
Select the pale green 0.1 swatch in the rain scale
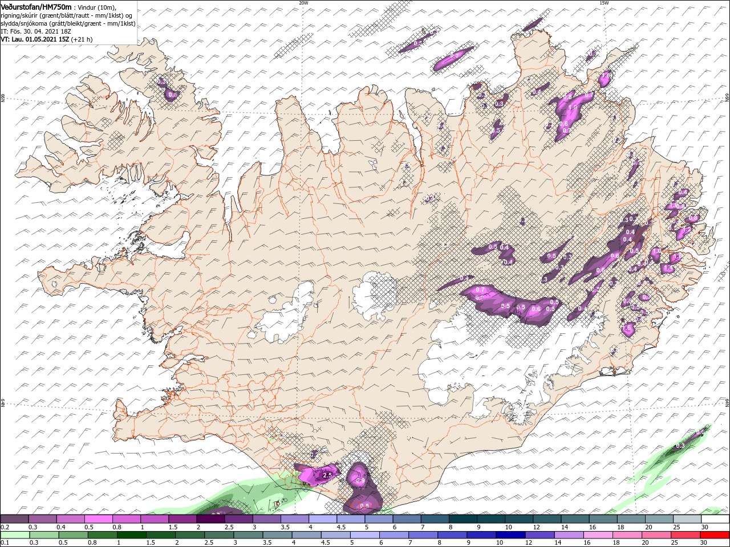[15, 535]
